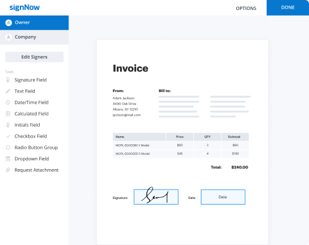Select the signature box on the invoice
The height and width of the screenshot is (245, 309).
156,196
